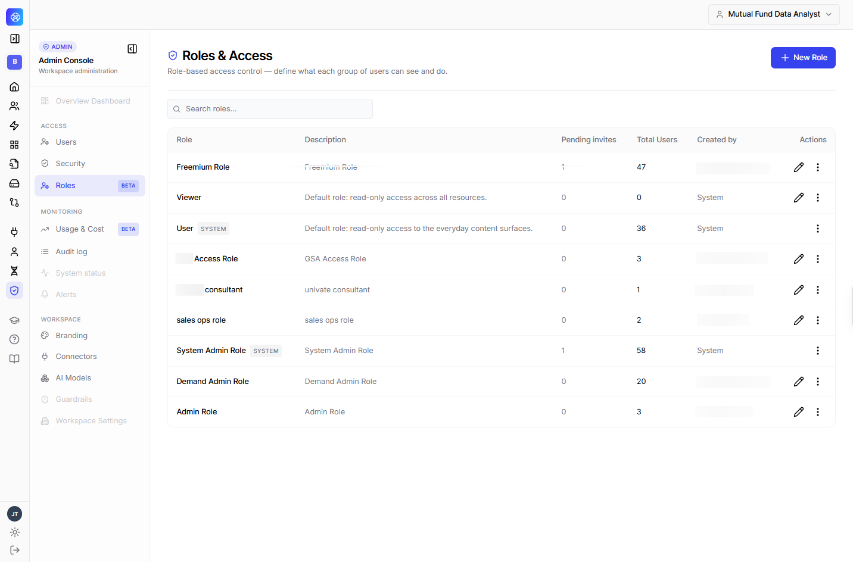Edit the Freemium Role with pencil icon

[x=799, y=167]
